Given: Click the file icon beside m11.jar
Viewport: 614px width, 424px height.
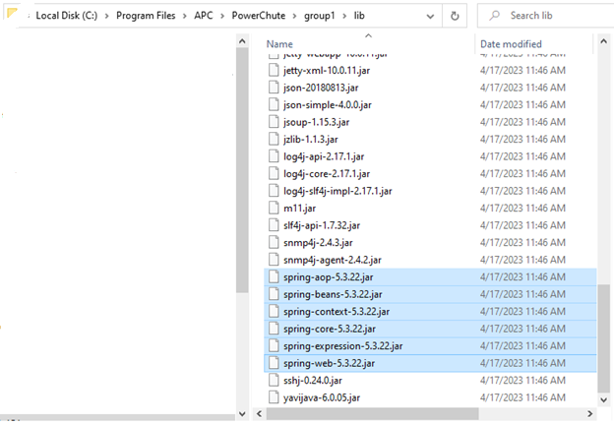Looking at the screenshot, I should 274,208.
